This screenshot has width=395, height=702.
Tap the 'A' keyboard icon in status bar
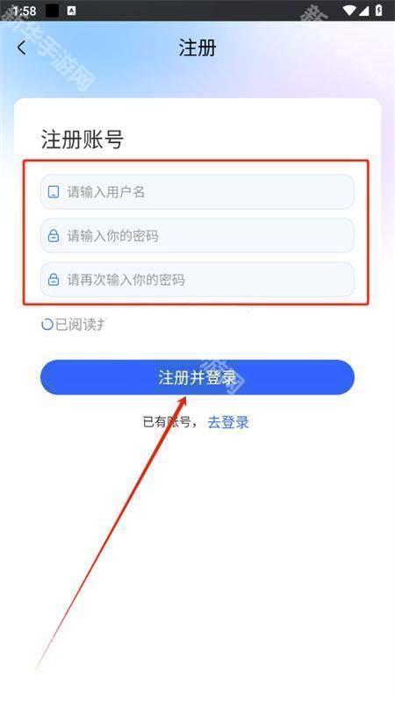click(71, 11)
